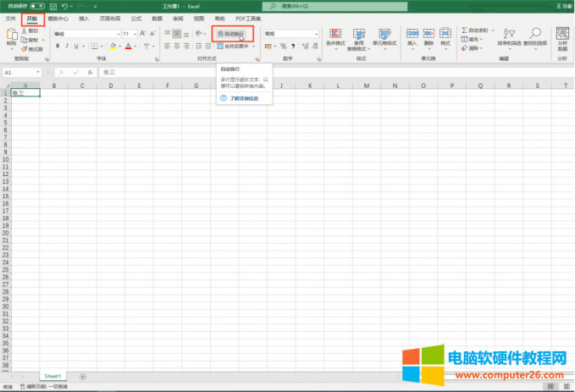Screen dimensions: 575x392
Task: Select the Format Painter (格式刷) tool
Action: 34,49
